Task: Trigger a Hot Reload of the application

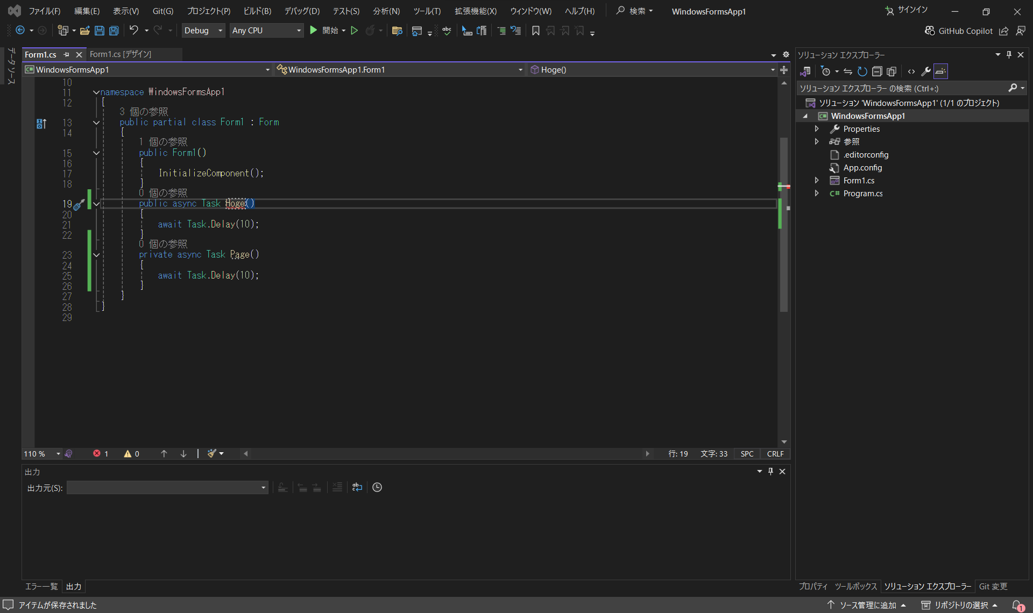Action: (x=370, y=30)
